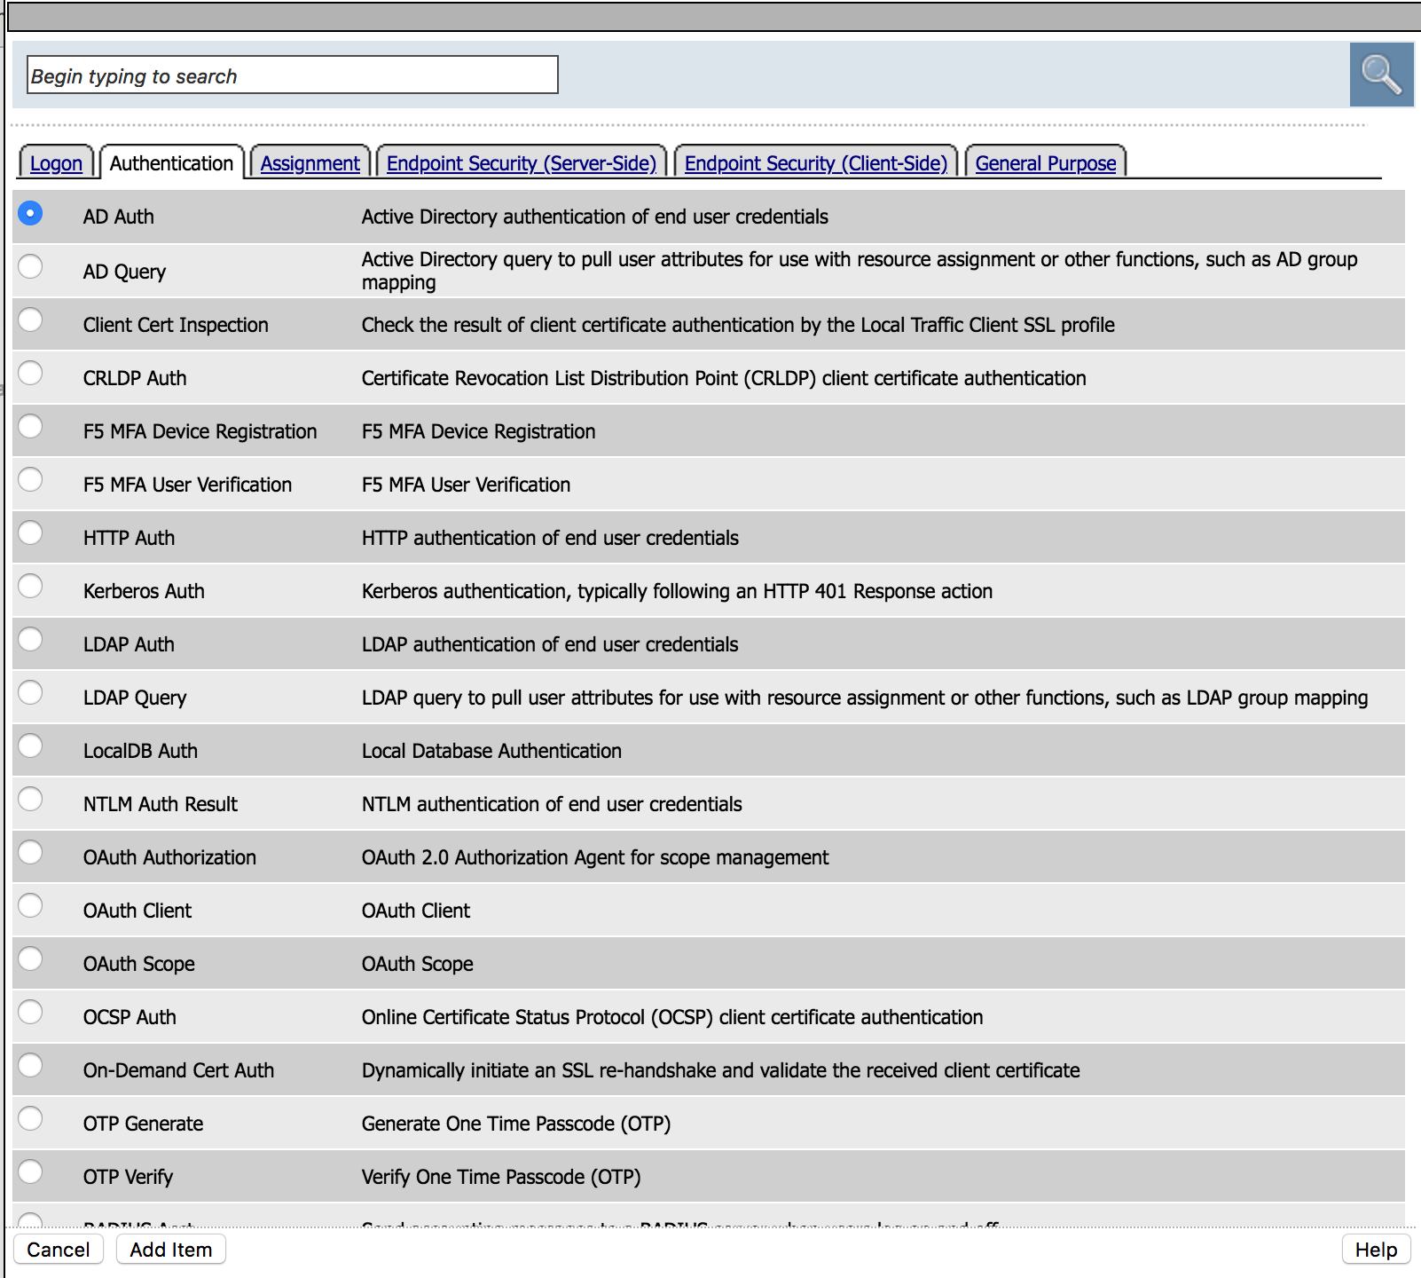Viewport: 1421px width, 1278px height.
Task: Open the Endpoint Security (Server-Side) tab
Action: pos(522,163)
